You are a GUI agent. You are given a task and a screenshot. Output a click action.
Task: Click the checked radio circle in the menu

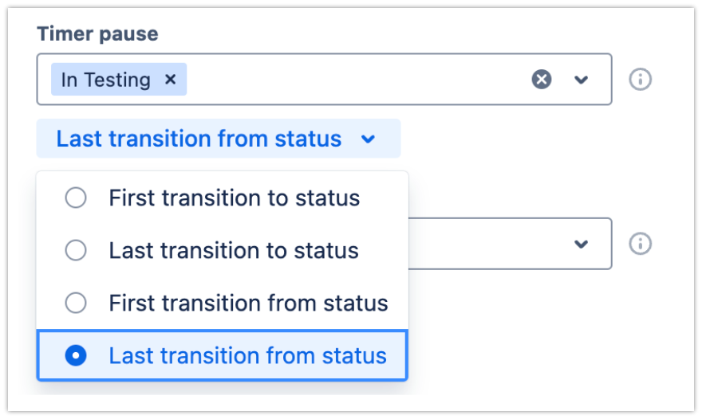76,355
